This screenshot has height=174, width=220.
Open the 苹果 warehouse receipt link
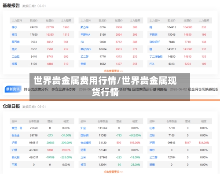click(15, 165)
